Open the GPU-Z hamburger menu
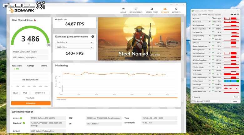244x135 pixels. (238, 14)
